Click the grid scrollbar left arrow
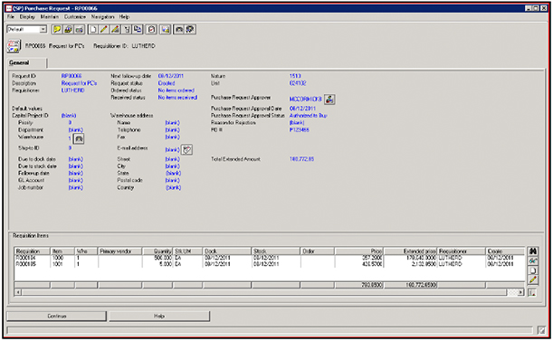This screenshot has height=341, width=553. click(x=18, y=292)
